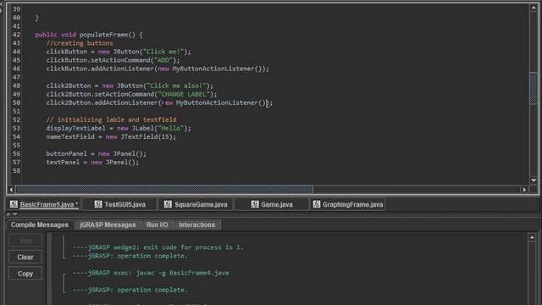Viewport: 542px width, 305px height.
Task: Click the comment '//creating buttons'
Action: tap(80, 43)
